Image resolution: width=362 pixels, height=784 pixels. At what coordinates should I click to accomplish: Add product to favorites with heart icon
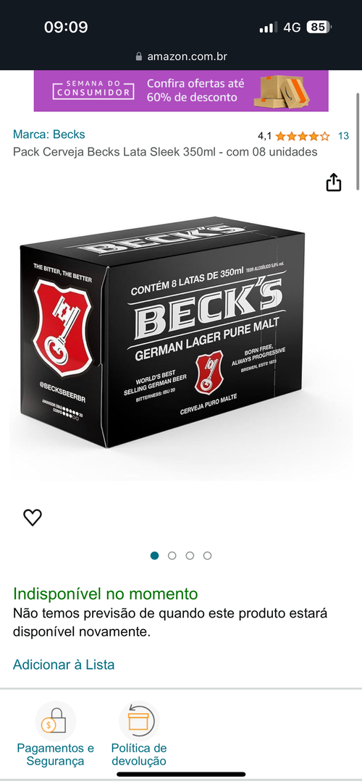point(33,518)
